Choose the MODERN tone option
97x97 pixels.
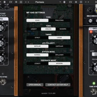coord(63,29)
